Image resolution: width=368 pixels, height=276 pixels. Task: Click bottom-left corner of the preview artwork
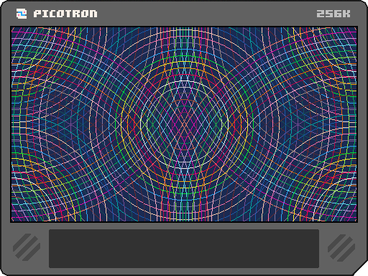coord(12,221)
